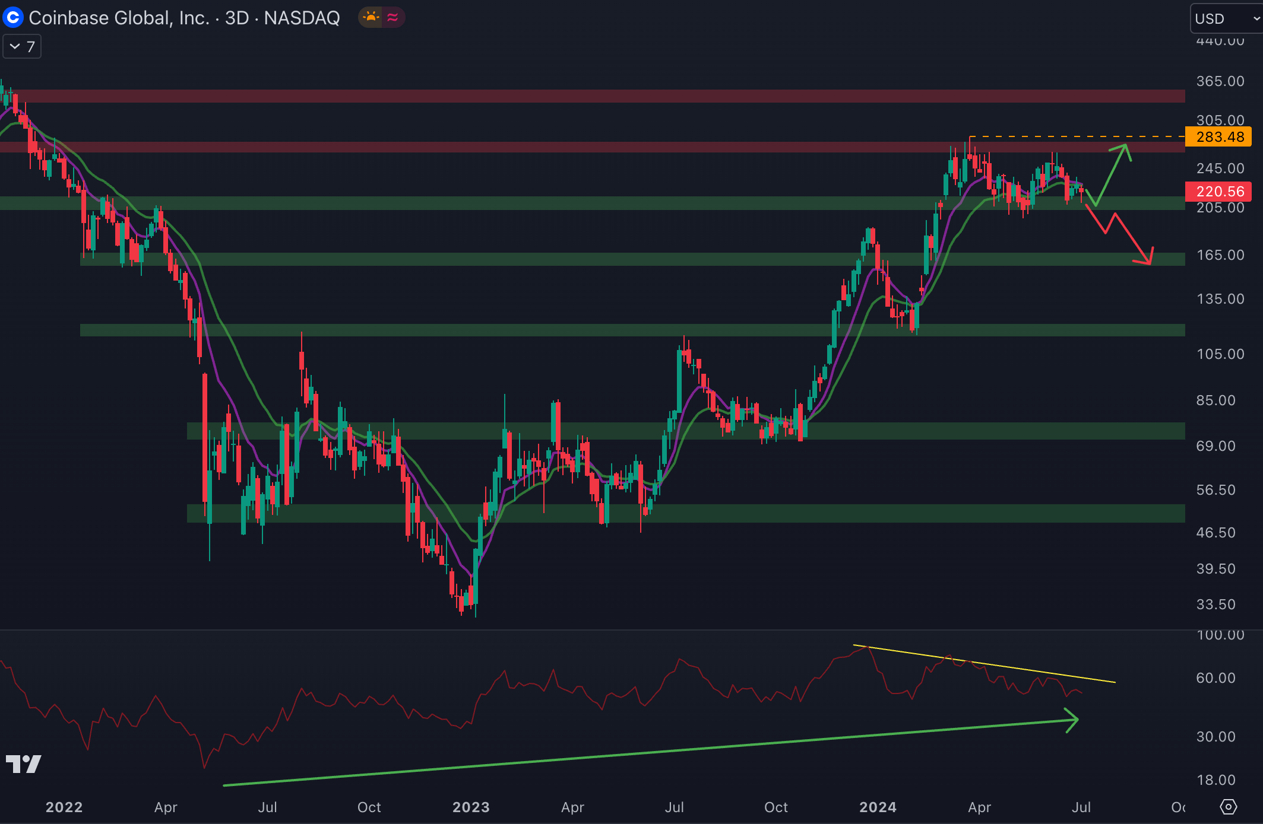Open chart settings gear icon
The width and height of the screenshot is (1263, 824).
pyautogui.click(x=1228, y=807)
